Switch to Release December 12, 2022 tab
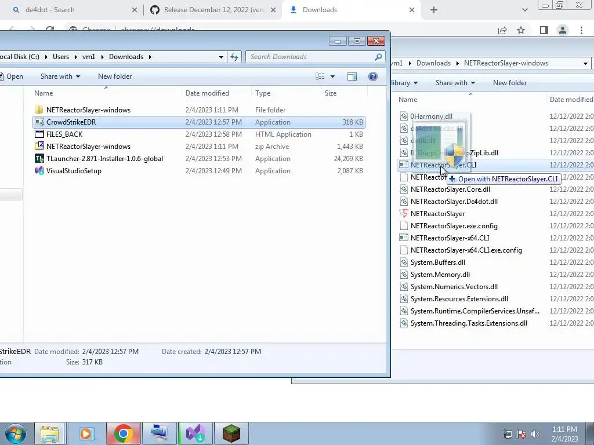 click(213, 10)
